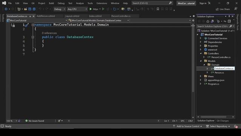Click the navigate backward toolbar icon
The height and width of the screenshot is (136, 241).
[x=6, y=9]
